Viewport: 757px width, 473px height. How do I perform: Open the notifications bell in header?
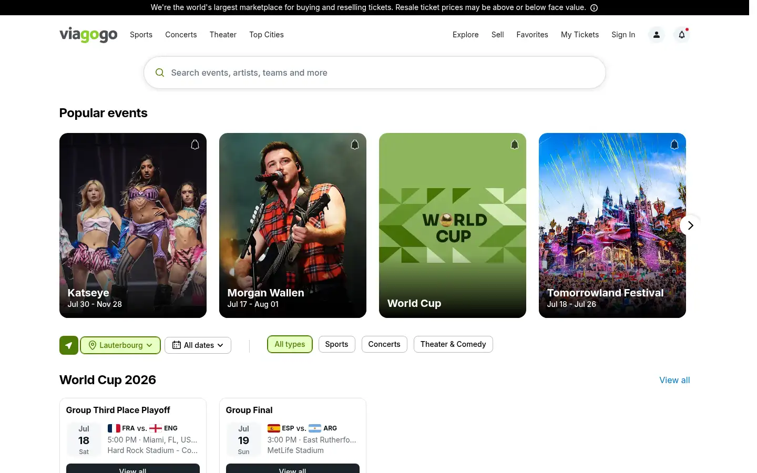coord(682,35)
